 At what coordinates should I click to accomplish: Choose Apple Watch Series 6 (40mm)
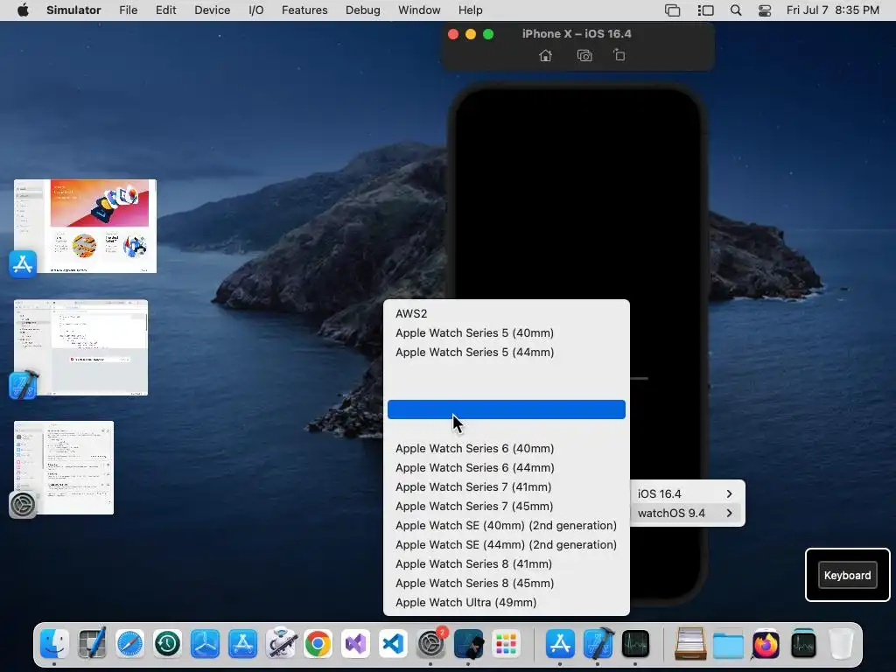click(x=507, y=449)
